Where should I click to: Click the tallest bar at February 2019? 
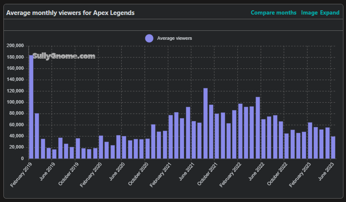(x=31, y=107)
